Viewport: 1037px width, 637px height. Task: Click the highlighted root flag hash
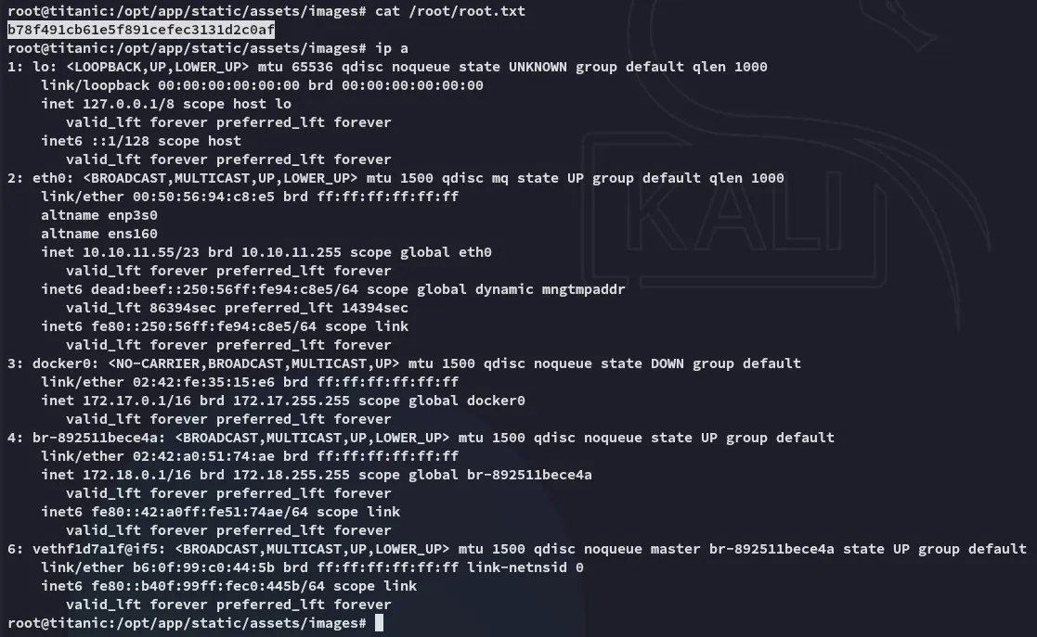[x=141, y=30]
